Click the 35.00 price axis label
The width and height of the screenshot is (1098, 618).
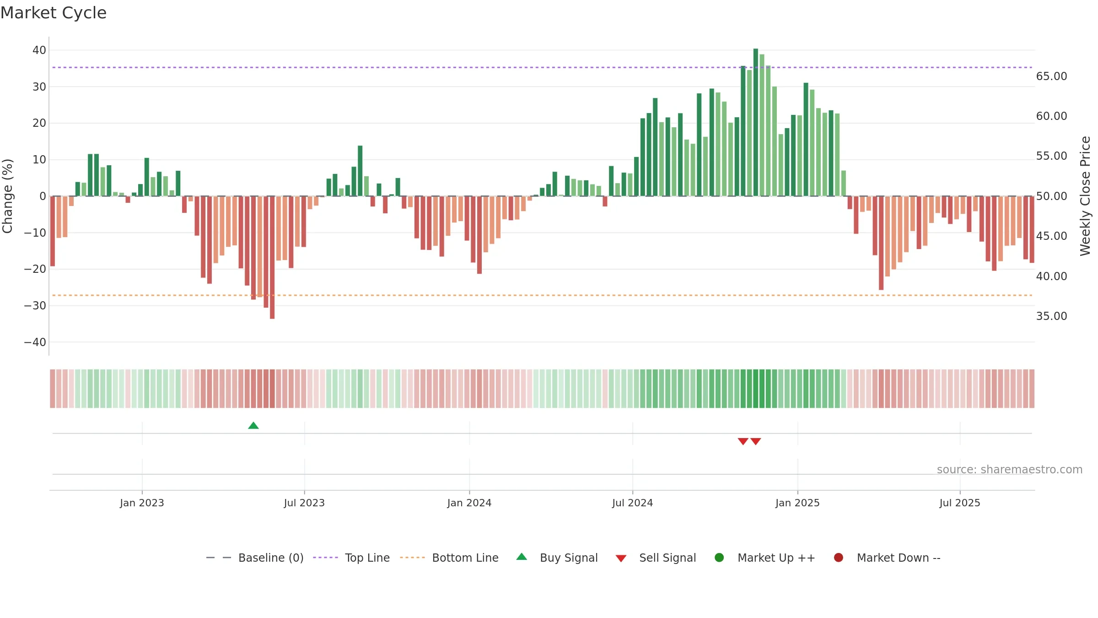click(x=1051, y=316)
